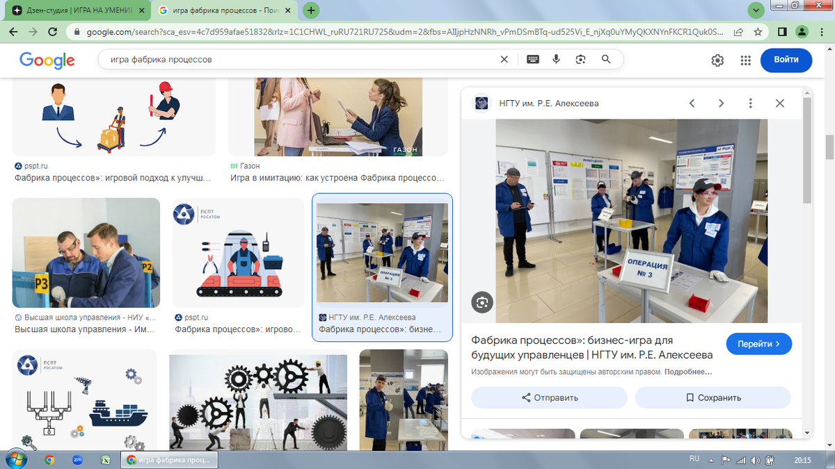Open the Высшая школа управления photo thumbnail

click(86, 253)
